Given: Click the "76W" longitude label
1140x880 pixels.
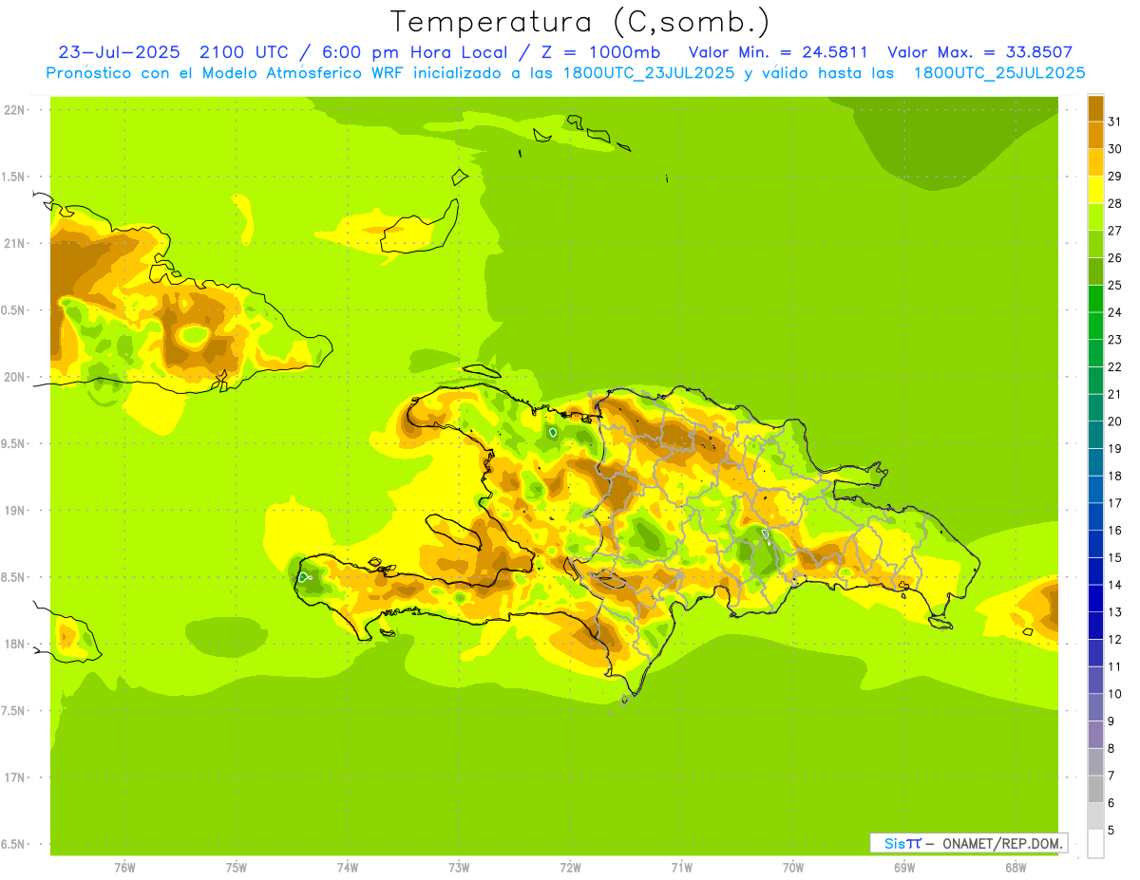Looking at the screenshot, I should click(x=124, y=868).
